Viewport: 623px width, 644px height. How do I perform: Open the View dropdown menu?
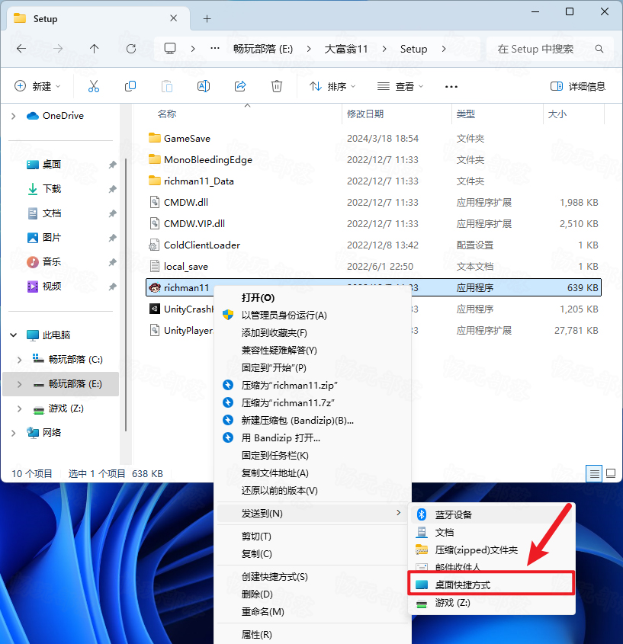(x=400, y=86)
